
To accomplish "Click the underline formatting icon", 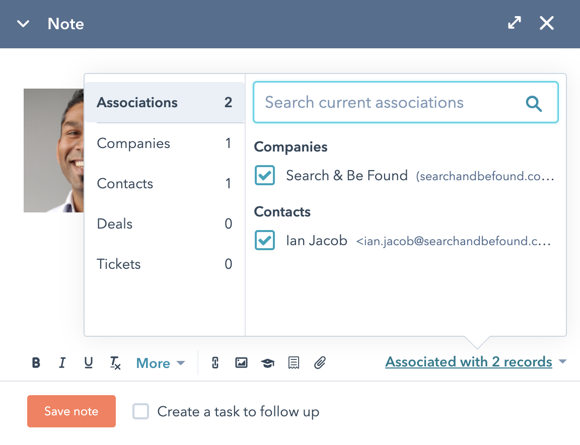I will (89, 363).
